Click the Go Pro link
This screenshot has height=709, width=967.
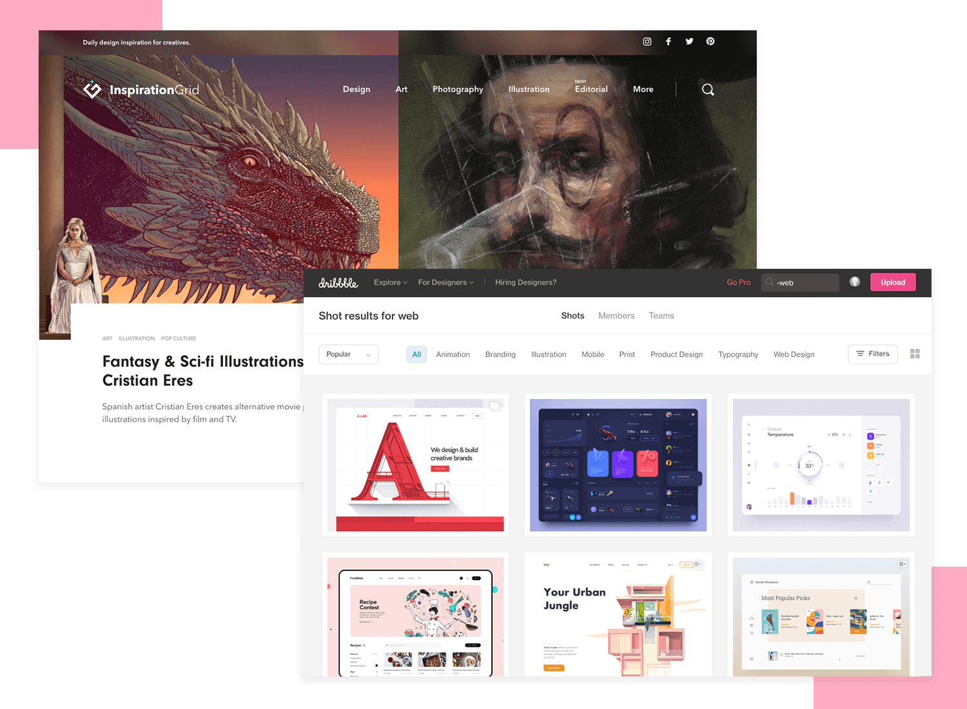(739, 282)
